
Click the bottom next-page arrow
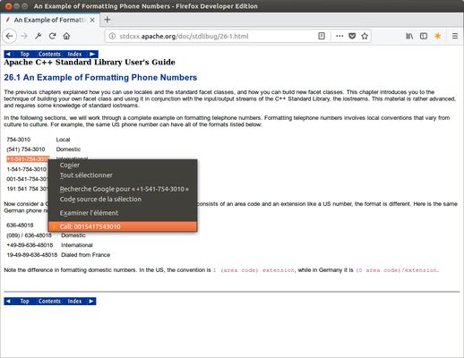[91, 302]
